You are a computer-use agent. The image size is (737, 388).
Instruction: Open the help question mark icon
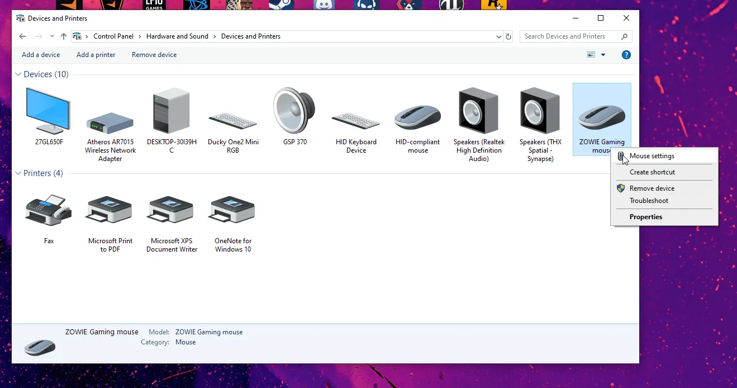click(626, 55)
